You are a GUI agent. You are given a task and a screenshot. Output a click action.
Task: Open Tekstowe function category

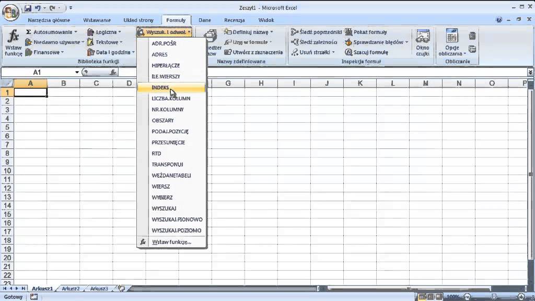coord(104,42)
